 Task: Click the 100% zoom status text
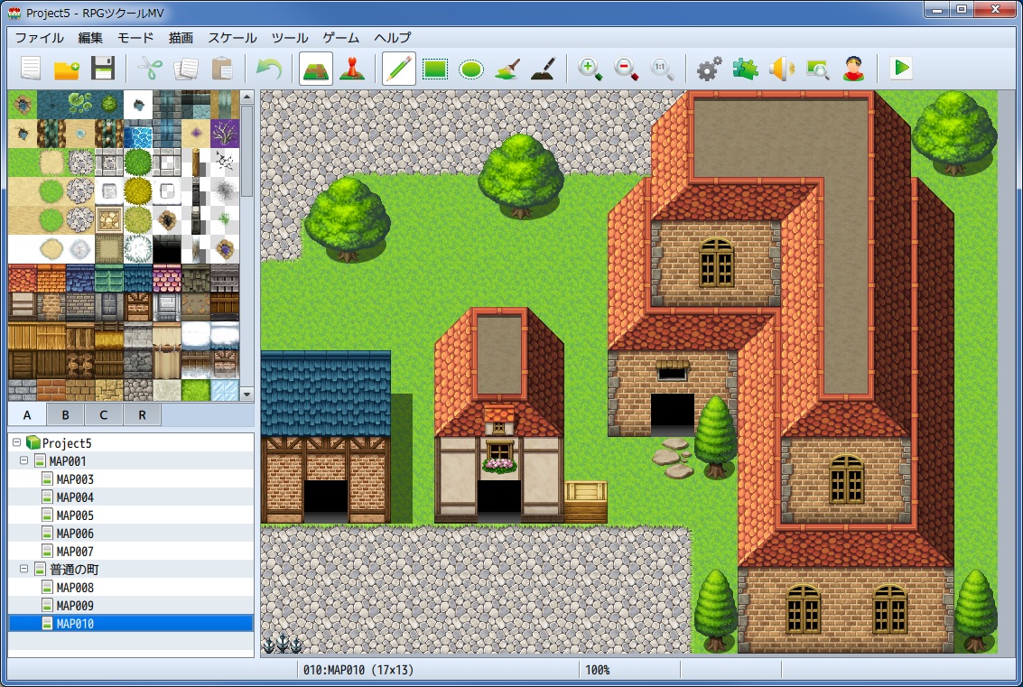(x=598, y=670)
